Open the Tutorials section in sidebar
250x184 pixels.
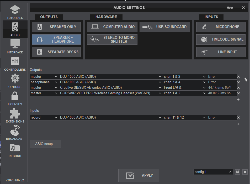click(x=15, y=12)
